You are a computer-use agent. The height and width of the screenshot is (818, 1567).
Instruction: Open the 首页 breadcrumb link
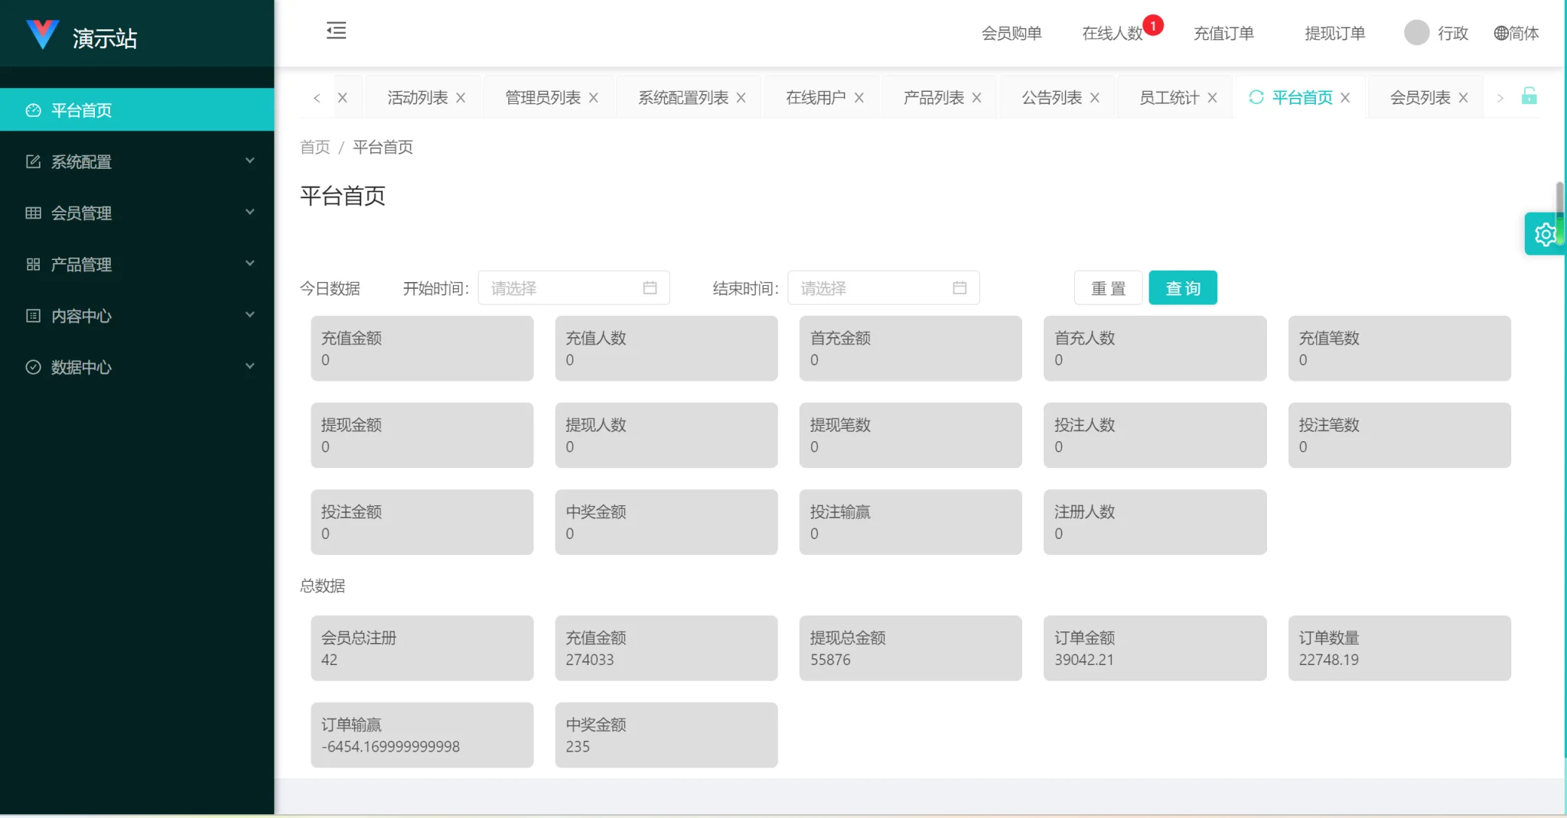click(314, 147)
